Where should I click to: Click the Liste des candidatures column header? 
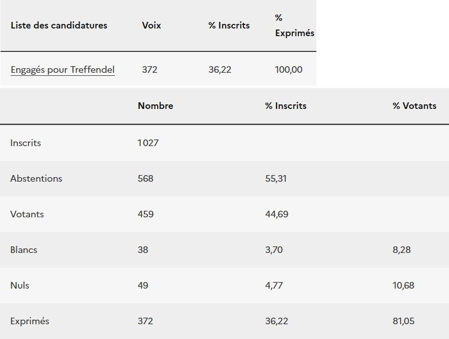[x=59, y=25]
